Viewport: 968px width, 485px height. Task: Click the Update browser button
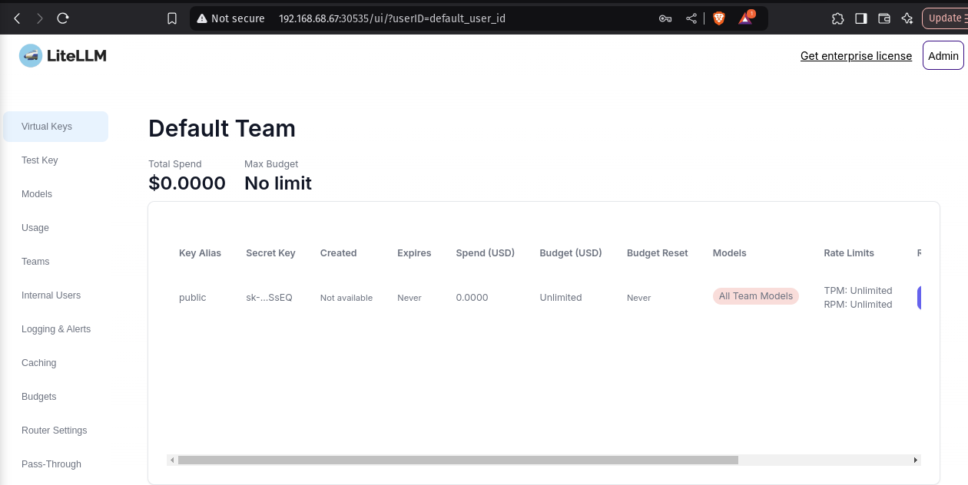(945, 18)
